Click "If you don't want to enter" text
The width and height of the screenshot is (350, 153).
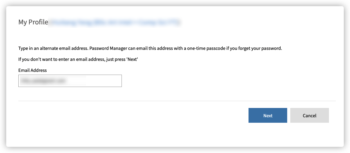(x=46, y=59)
